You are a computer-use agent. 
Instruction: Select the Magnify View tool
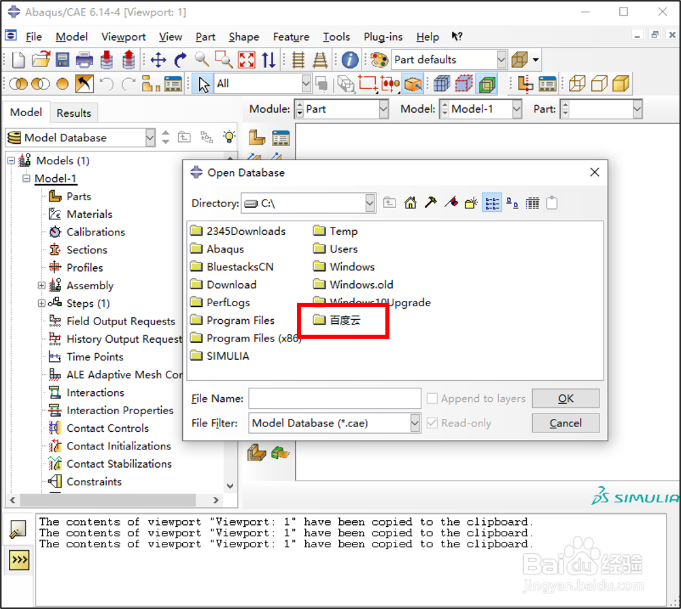tap(202, 60)
